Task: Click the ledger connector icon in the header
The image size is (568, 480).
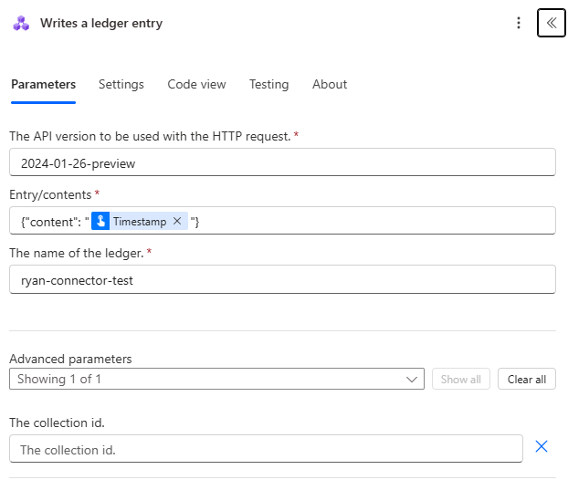Action: pyautogui.click(x=21, y=24)
